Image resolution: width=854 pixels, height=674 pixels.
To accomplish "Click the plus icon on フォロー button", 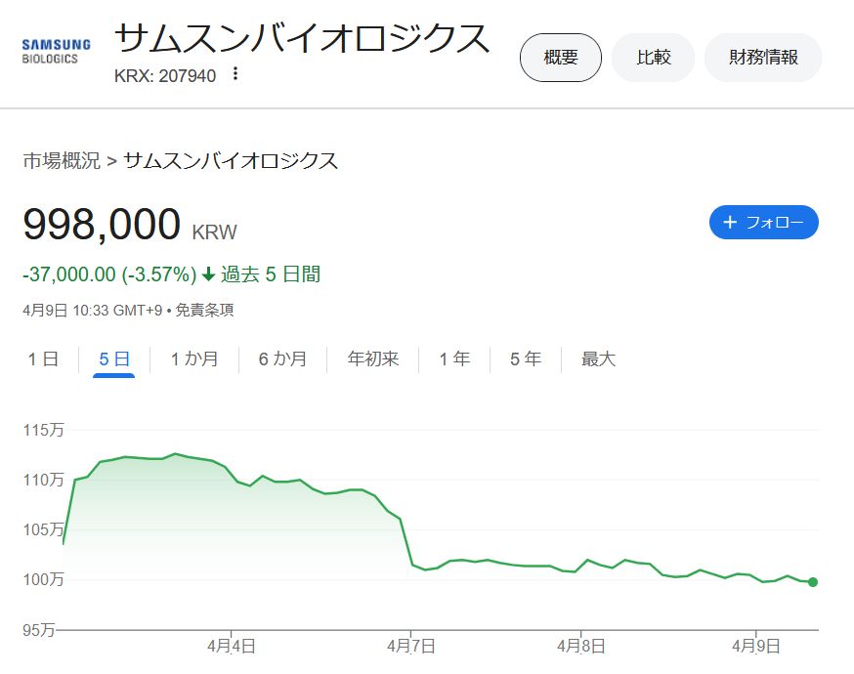I will 729,223.
